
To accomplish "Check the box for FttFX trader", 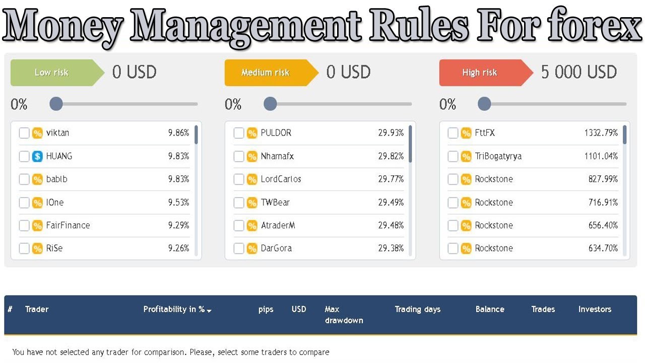I will pos(453,133).
